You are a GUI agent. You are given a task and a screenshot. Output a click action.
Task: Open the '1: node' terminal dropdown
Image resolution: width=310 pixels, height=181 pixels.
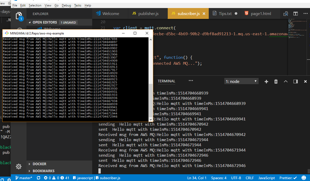[241, 81]
